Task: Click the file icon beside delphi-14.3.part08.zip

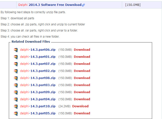Action: [16, 78]
